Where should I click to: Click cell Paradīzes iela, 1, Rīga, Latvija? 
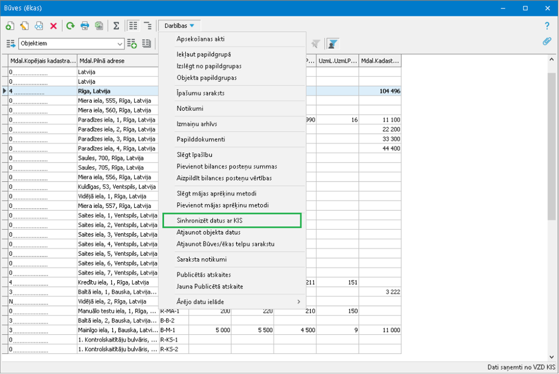pyautogui.click(x=118, y=120)
